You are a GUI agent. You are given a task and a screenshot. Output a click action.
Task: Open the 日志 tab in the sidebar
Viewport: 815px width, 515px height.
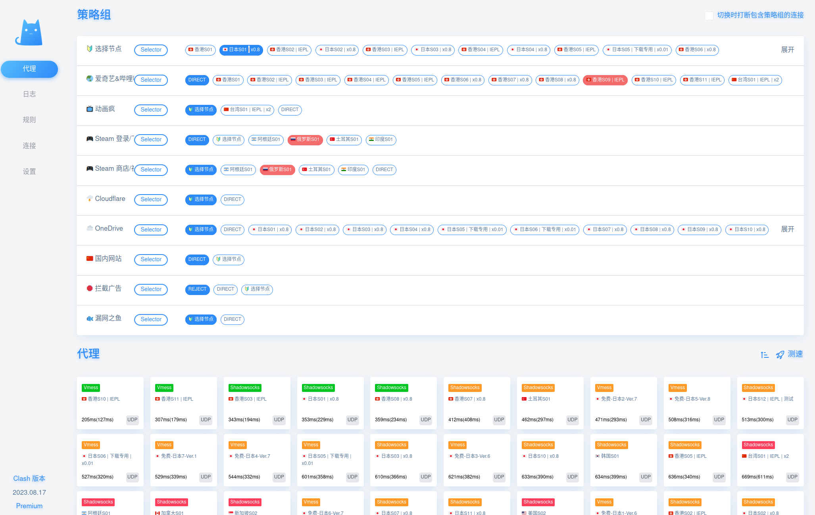[29, 94]
